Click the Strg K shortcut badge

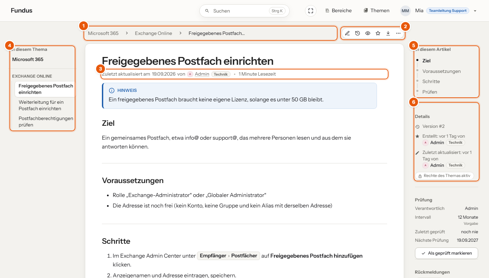point(277,11)
